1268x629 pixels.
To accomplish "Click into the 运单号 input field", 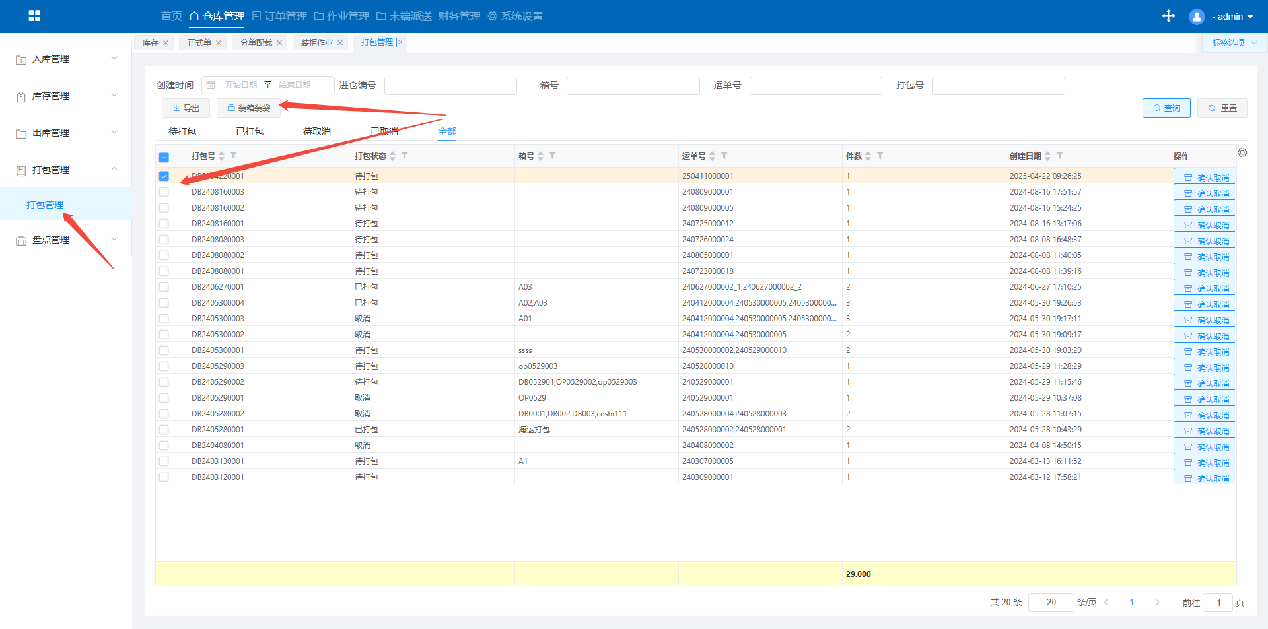I will point(816,86).
